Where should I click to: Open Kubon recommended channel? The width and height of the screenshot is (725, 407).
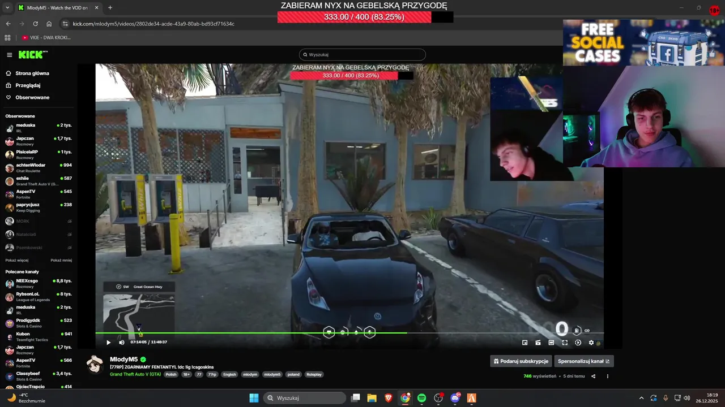click(39, 336)
